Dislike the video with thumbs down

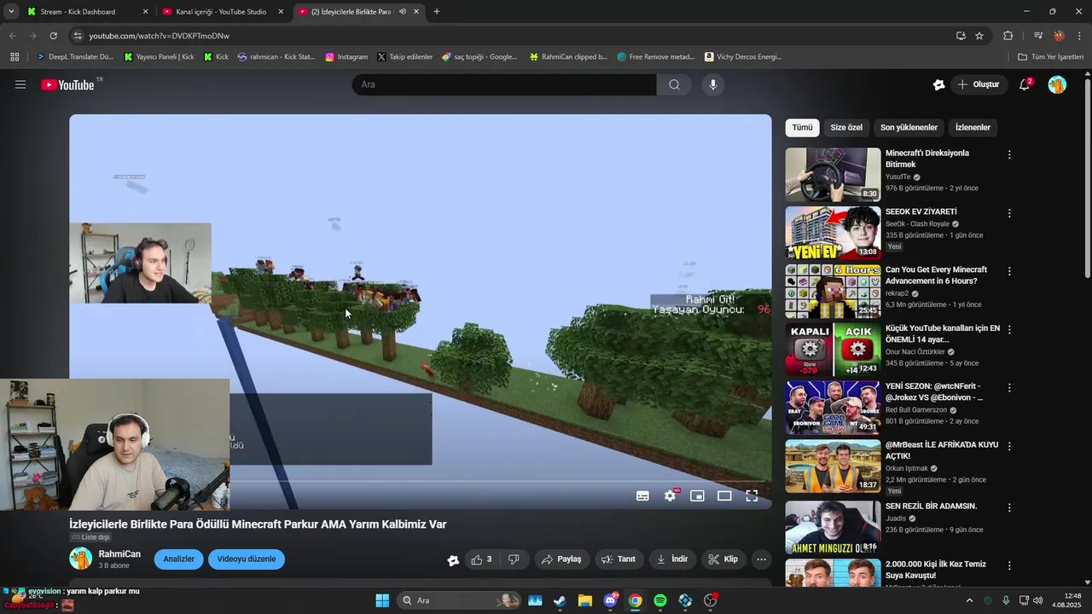click(514, 559)
